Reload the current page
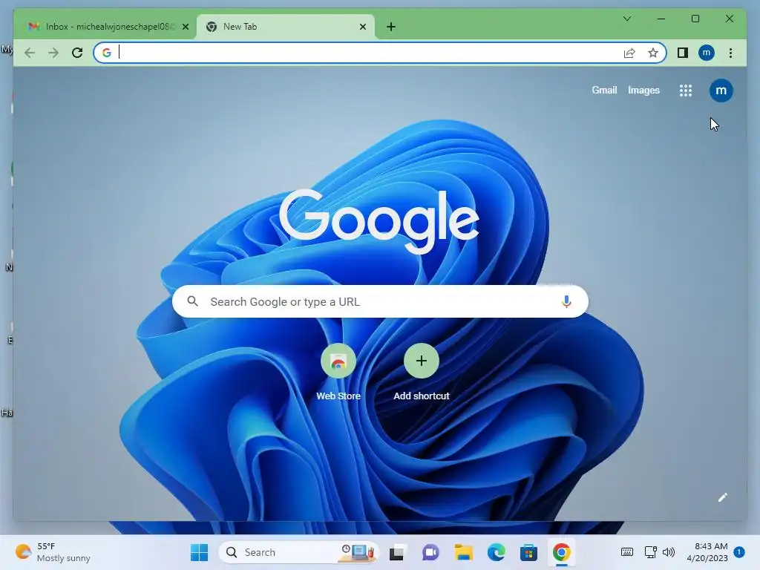The image size is (760, 570). (x=77, y=53)
